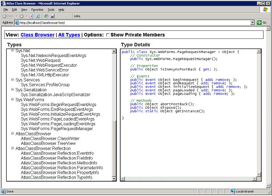Viewport: 272px width, 196px height.
Task: Select Sys.Services.ProfileGroup type
Action: [x=45, y=85]
